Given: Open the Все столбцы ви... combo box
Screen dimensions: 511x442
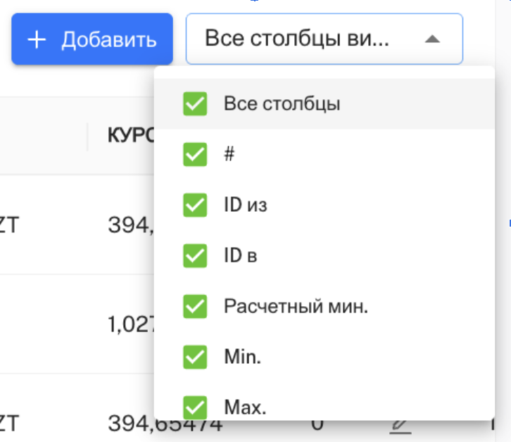Looking at the screenshot, I should [x=310, y=39].
